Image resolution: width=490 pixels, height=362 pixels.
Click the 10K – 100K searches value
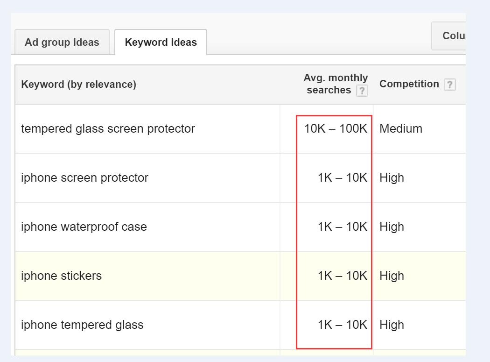(336, 128)
